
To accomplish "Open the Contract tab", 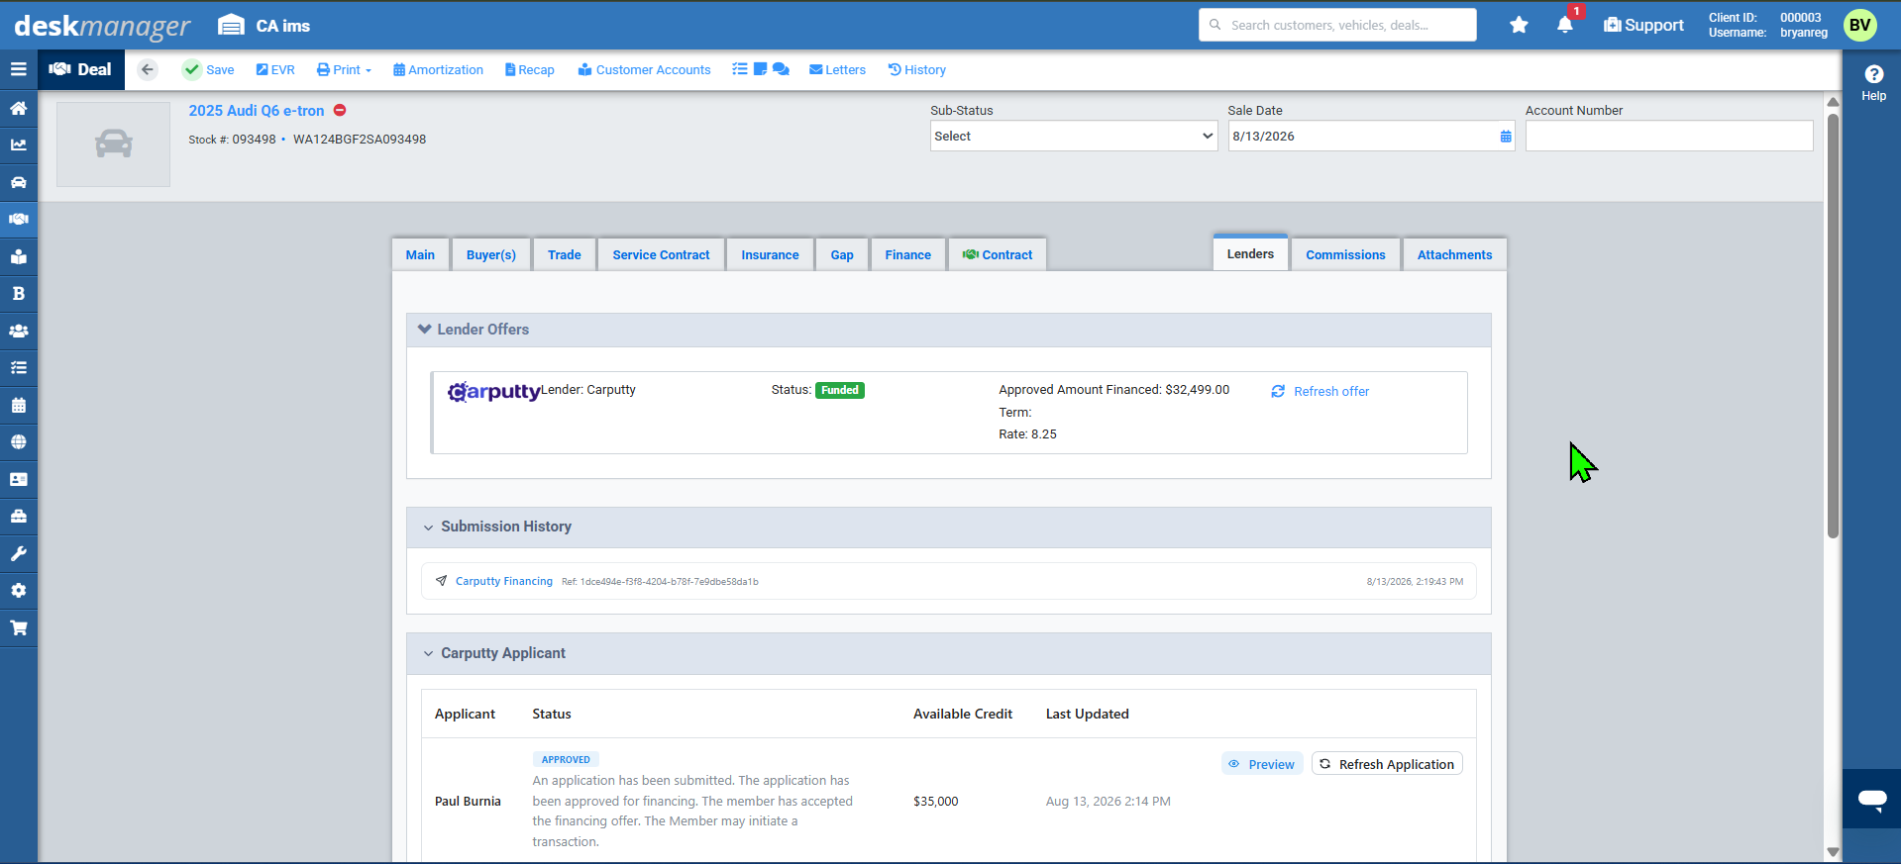I will click(998, 254).
